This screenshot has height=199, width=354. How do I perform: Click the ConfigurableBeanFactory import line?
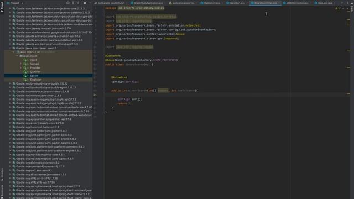[x=160, y=30]
